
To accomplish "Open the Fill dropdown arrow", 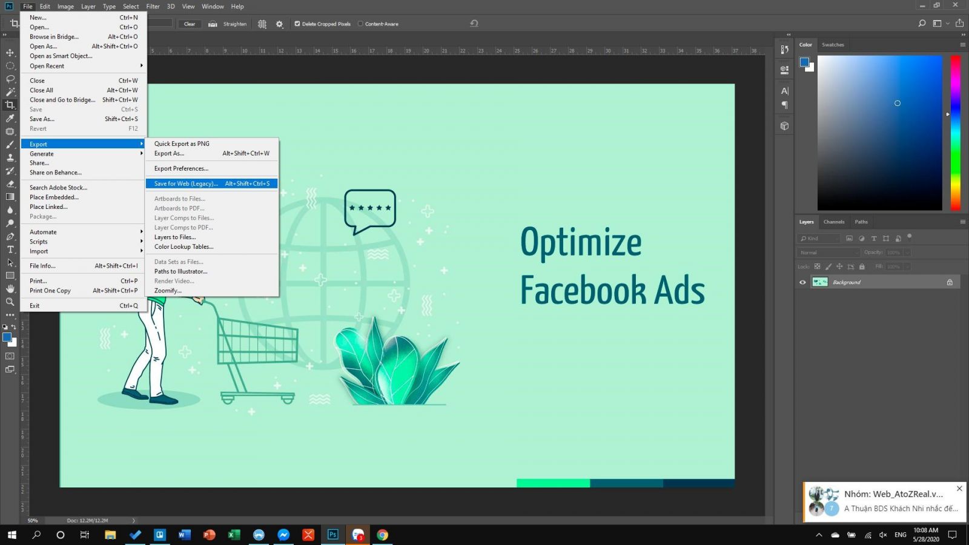I will pyautogui.click(x=907, y=266).
